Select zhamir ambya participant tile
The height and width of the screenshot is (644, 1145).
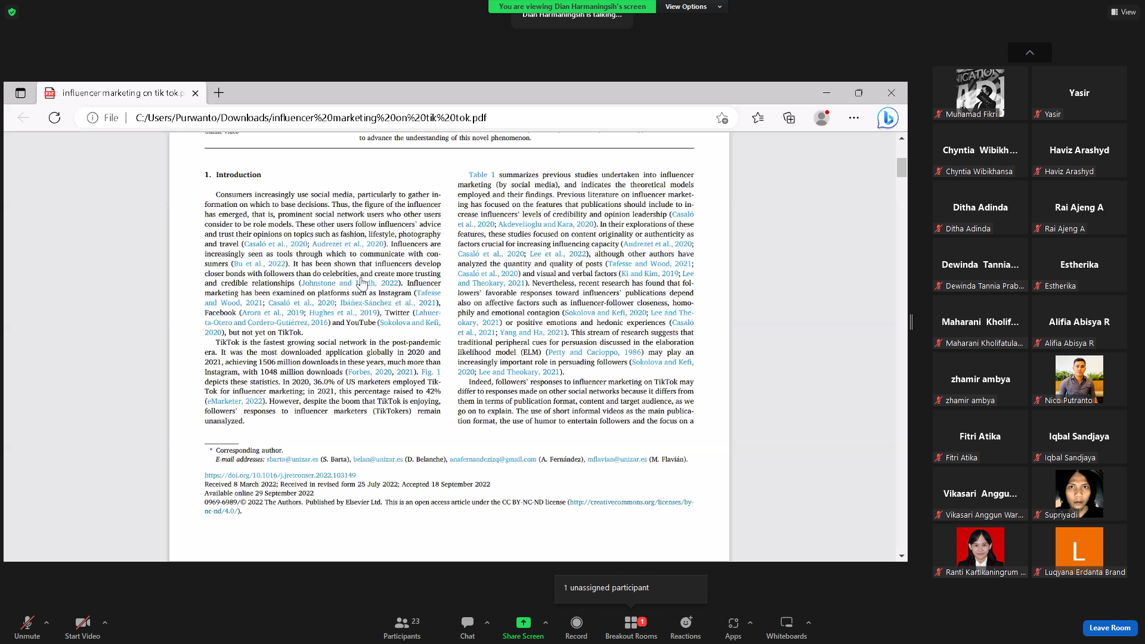(x=980, y=380)
